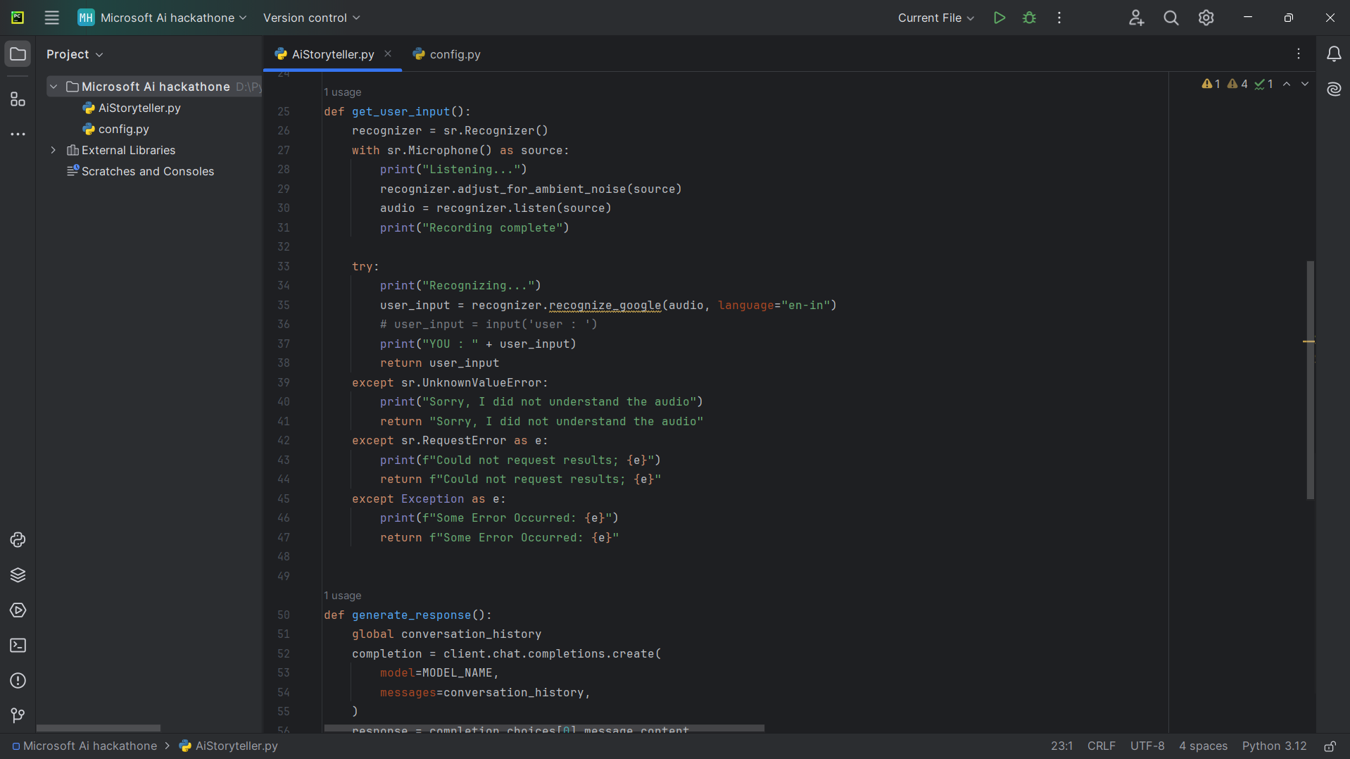Open the Python Packages tool window
Viewport: 1350px width, 759px height.
tap(18, 575)
